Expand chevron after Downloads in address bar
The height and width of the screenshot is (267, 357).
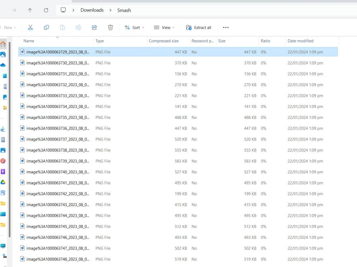(x=110, y=10)
